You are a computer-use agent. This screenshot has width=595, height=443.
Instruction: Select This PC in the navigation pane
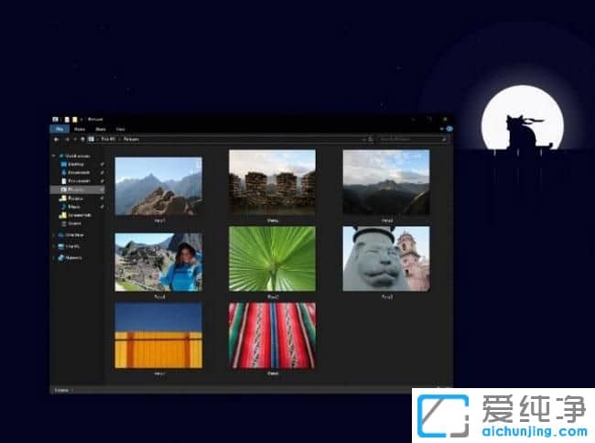tap(73, 246)
